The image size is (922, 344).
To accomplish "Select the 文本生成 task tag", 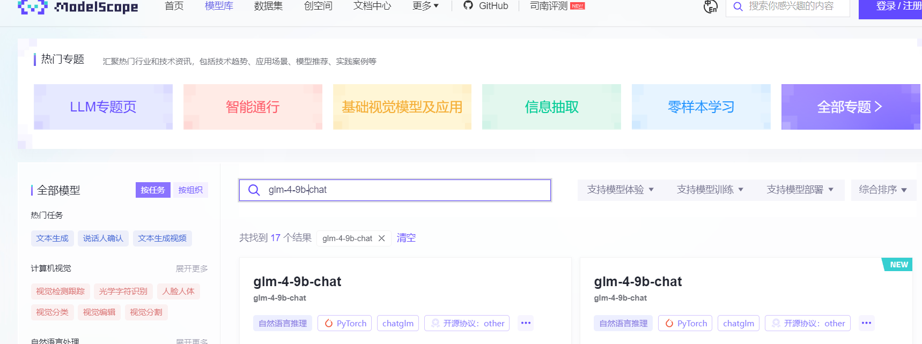I will 53,238.
